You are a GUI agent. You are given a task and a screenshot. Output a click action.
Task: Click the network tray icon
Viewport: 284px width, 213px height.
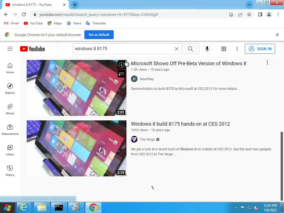pos(249,208)
